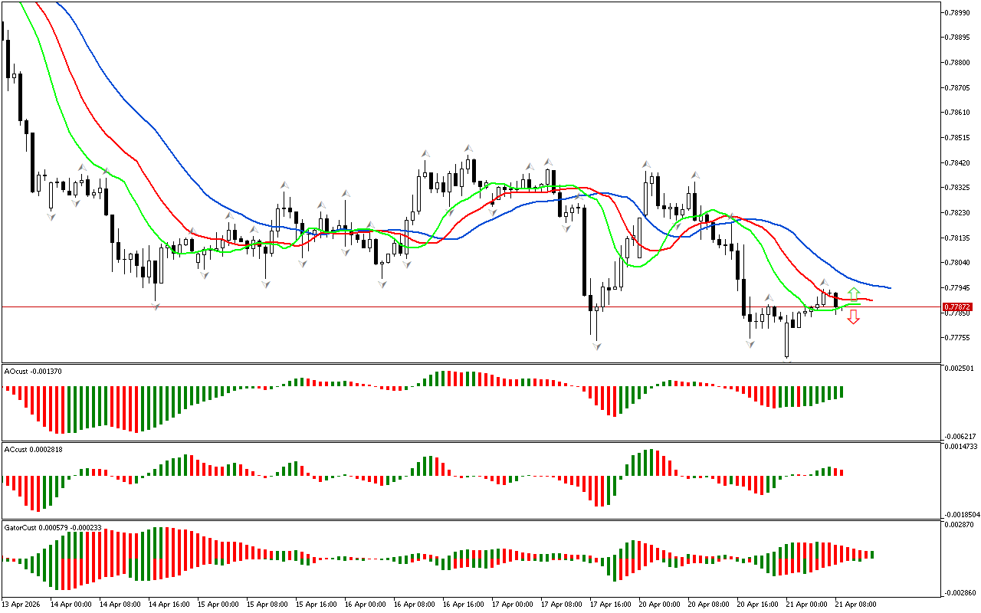This screenshot has width=981, height=613.
Task: Click the 0.77755 price scale value
Action: (958, 338)
